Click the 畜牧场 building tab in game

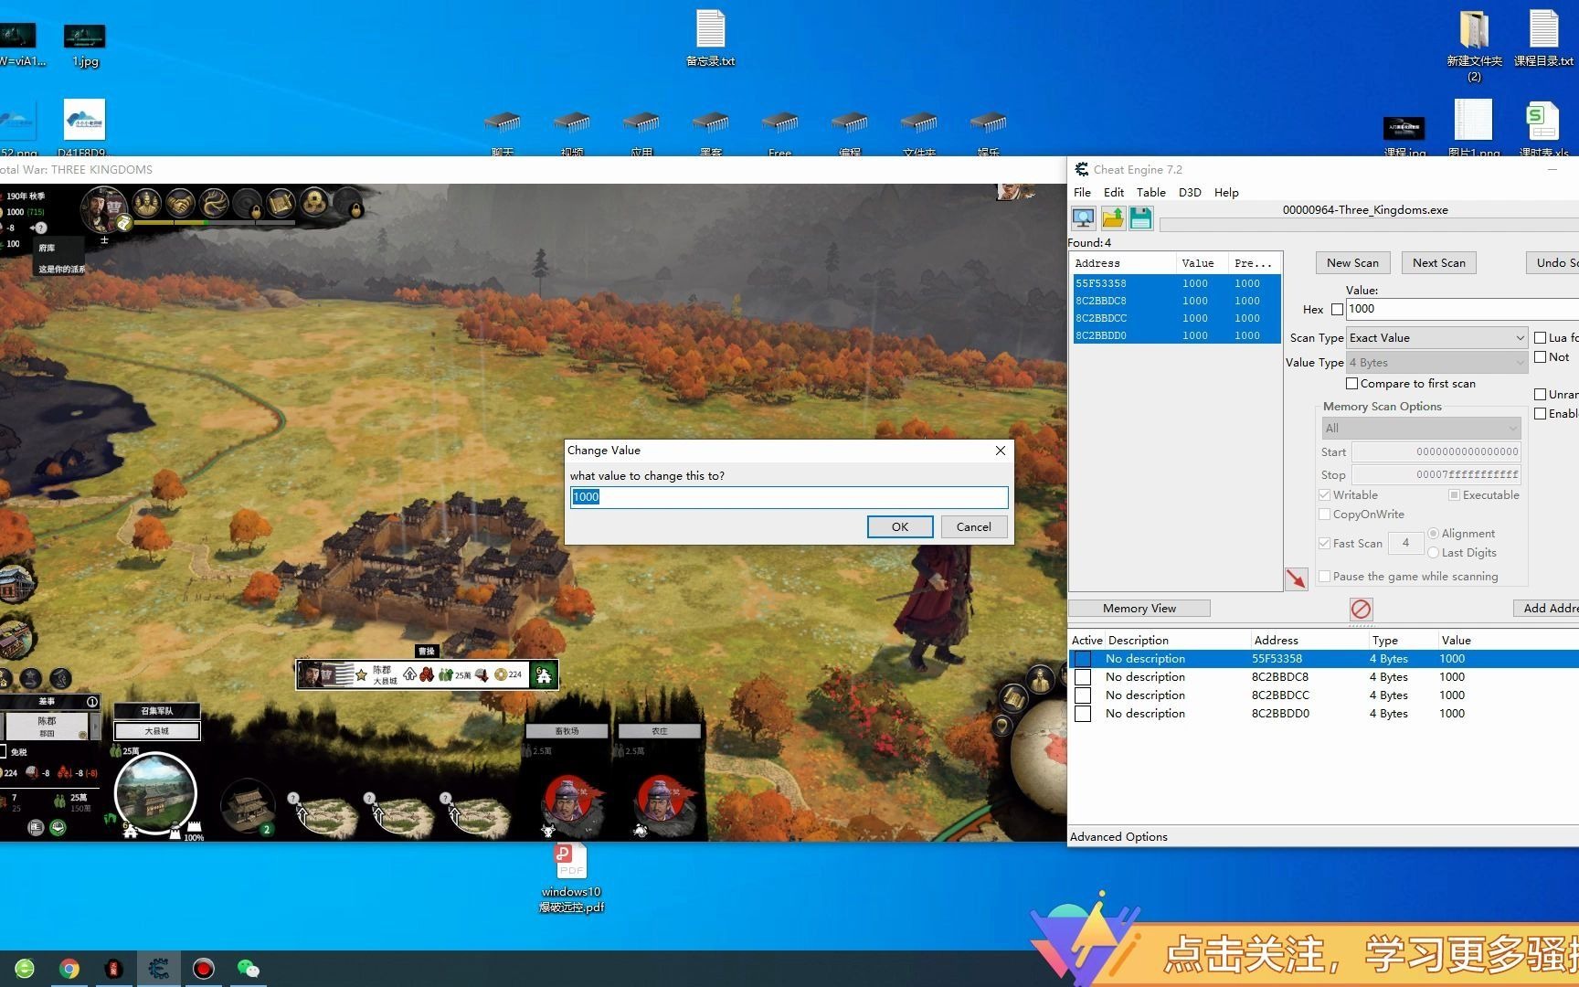pyautogui.click(x=567, y=731)
